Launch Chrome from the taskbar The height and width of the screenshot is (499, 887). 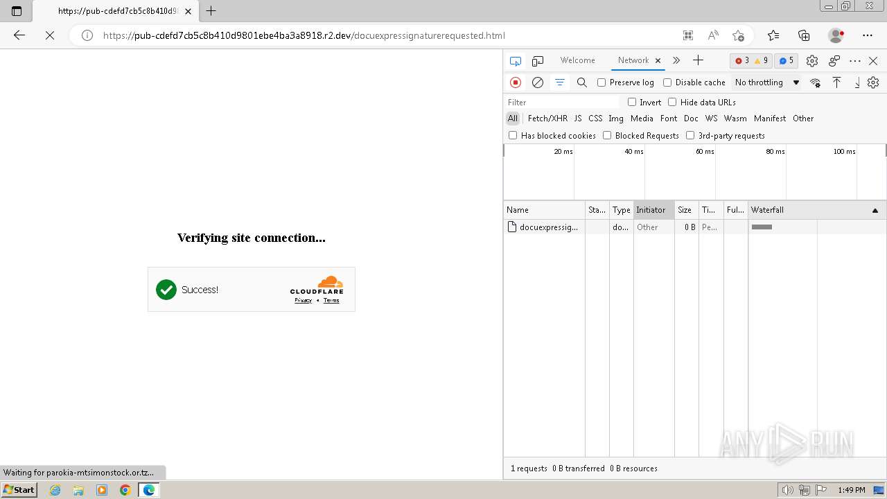pyautogui.click(x=125, y=490)
